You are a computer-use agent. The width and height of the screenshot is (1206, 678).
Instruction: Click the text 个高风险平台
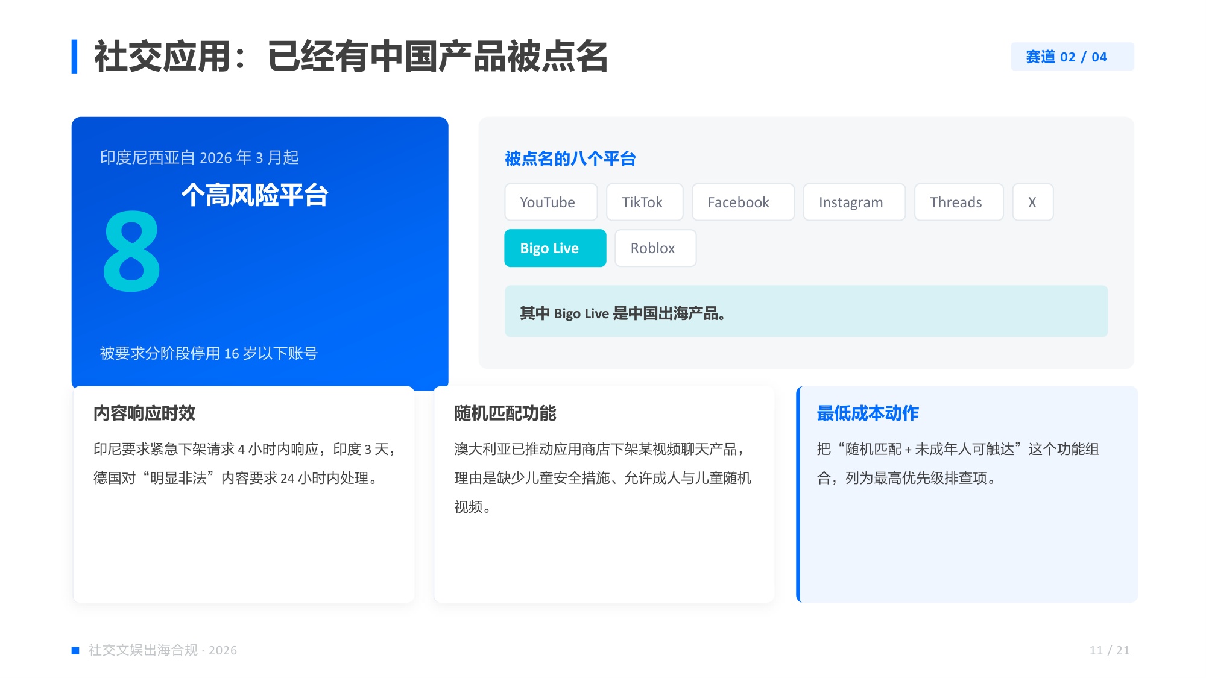[x=254, y=195]
